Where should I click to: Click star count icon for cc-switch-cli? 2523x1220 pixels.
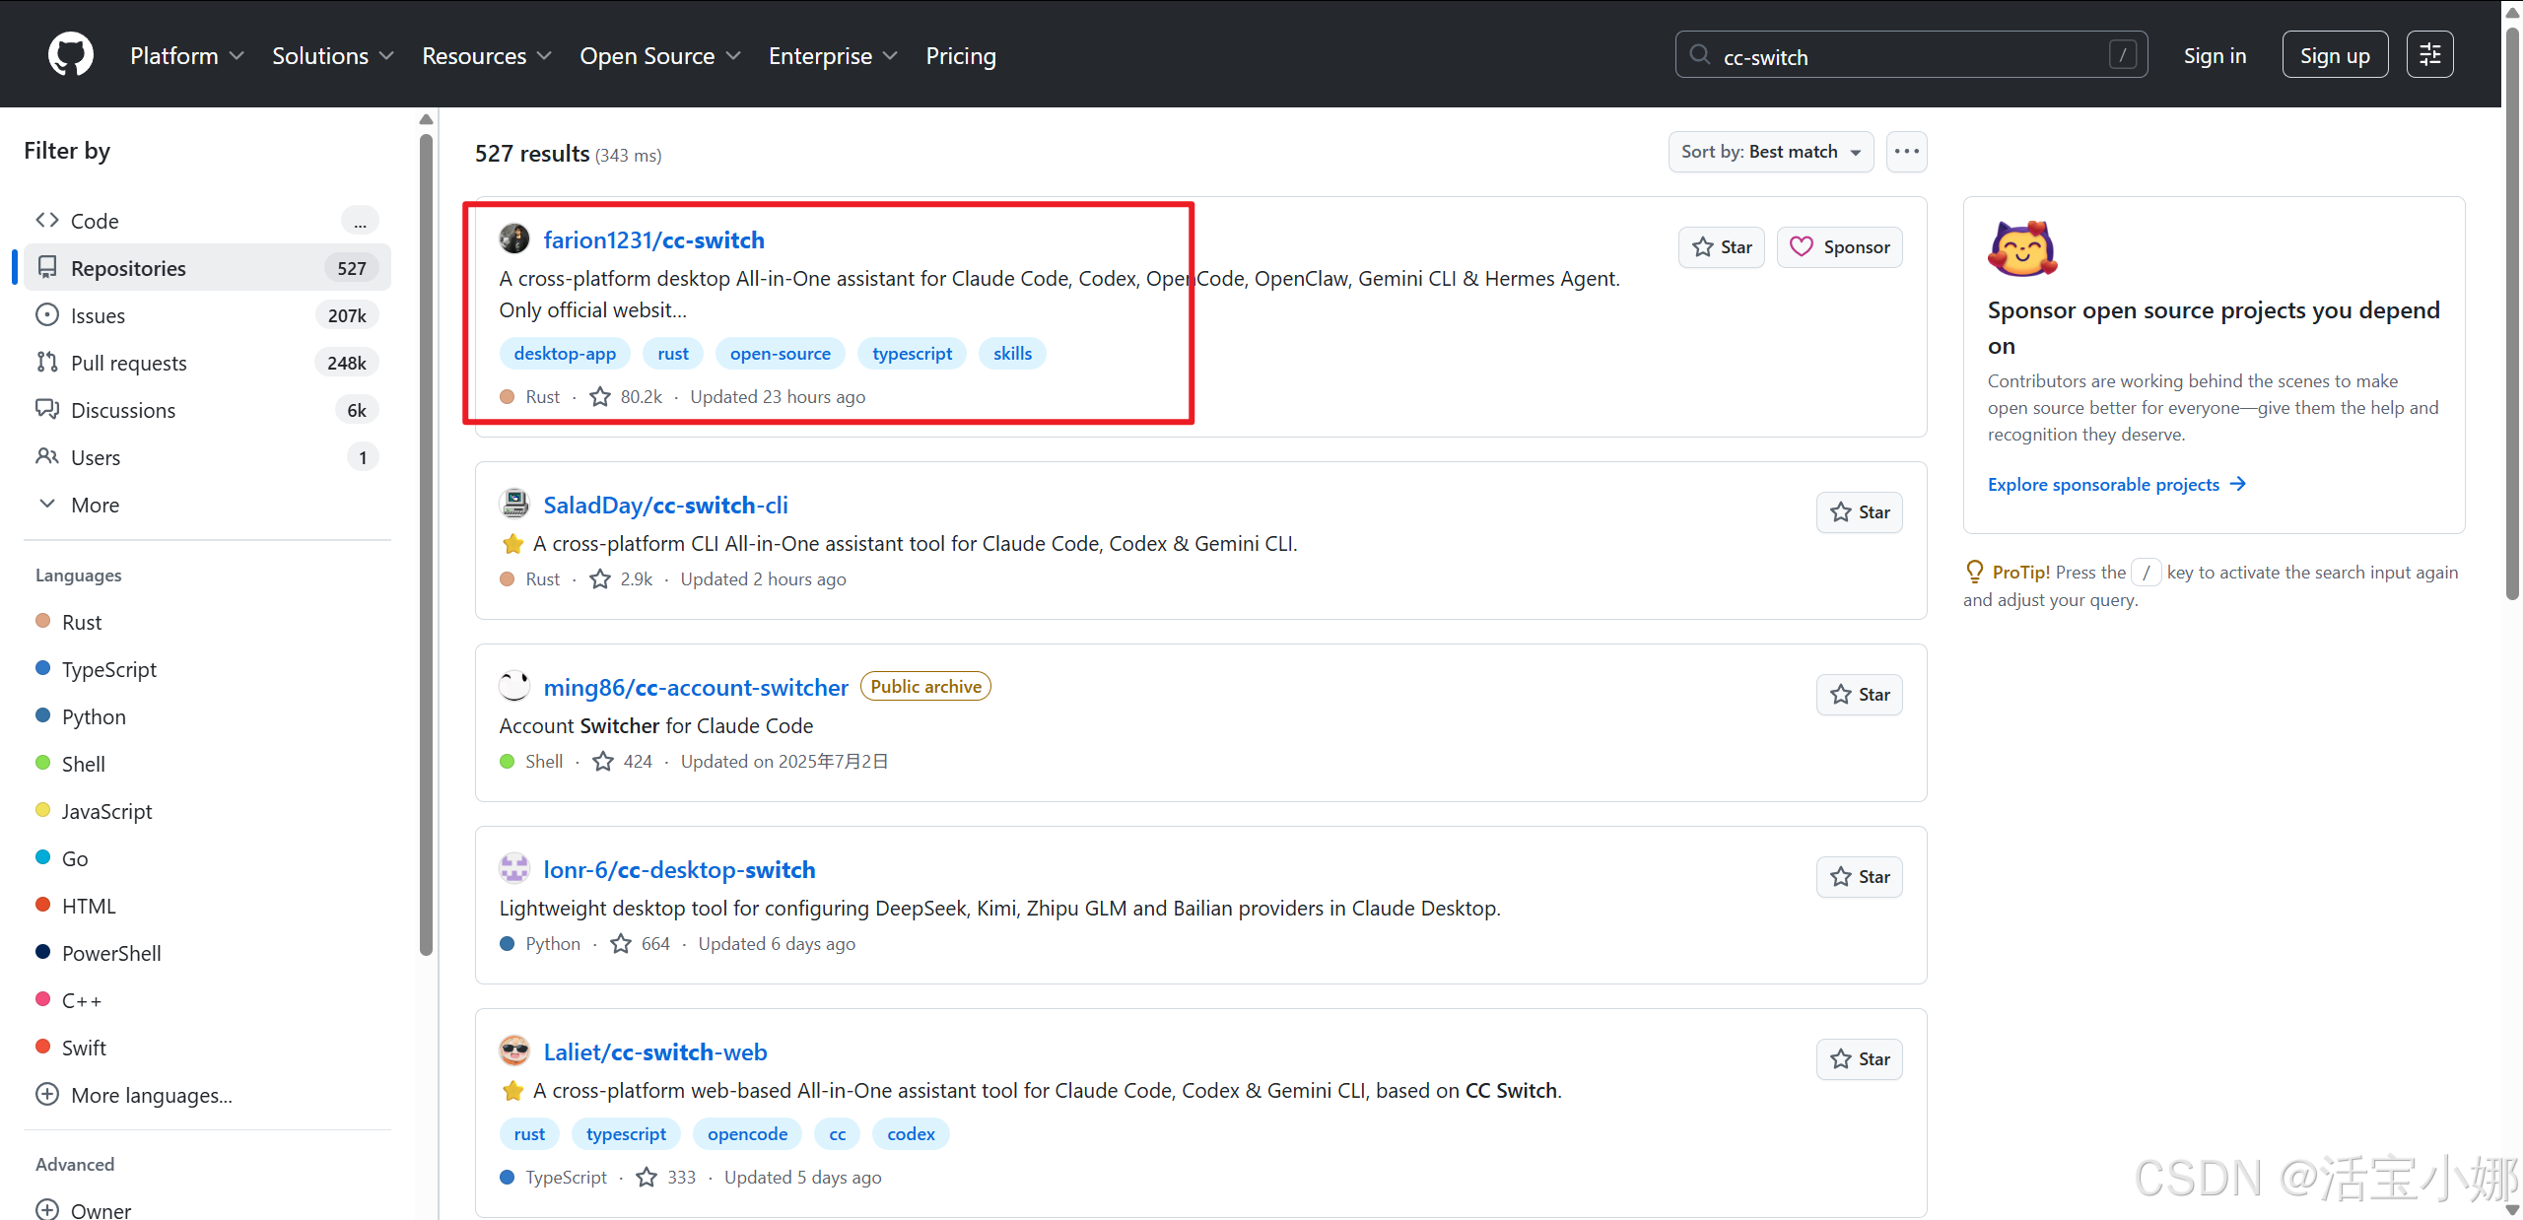[600, 578]
